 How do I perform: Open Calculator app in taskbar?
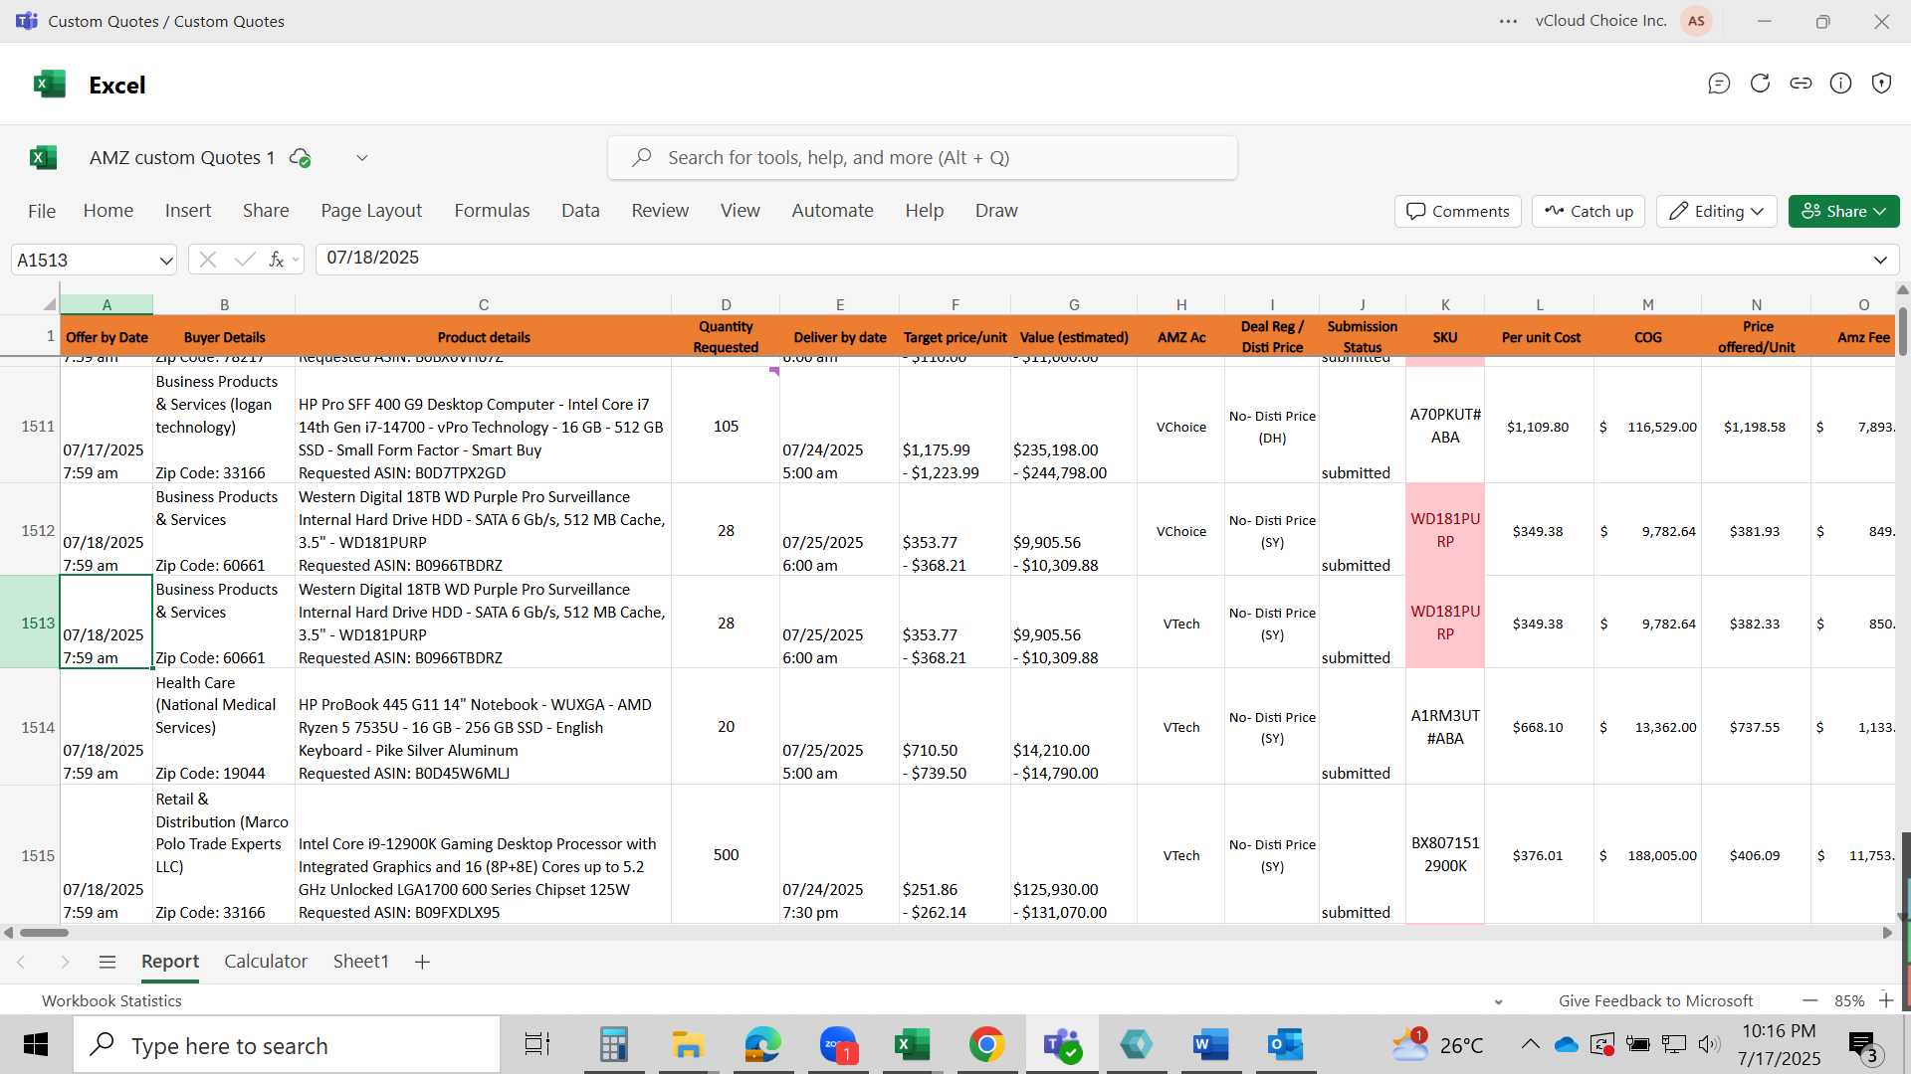(613, 1044)
